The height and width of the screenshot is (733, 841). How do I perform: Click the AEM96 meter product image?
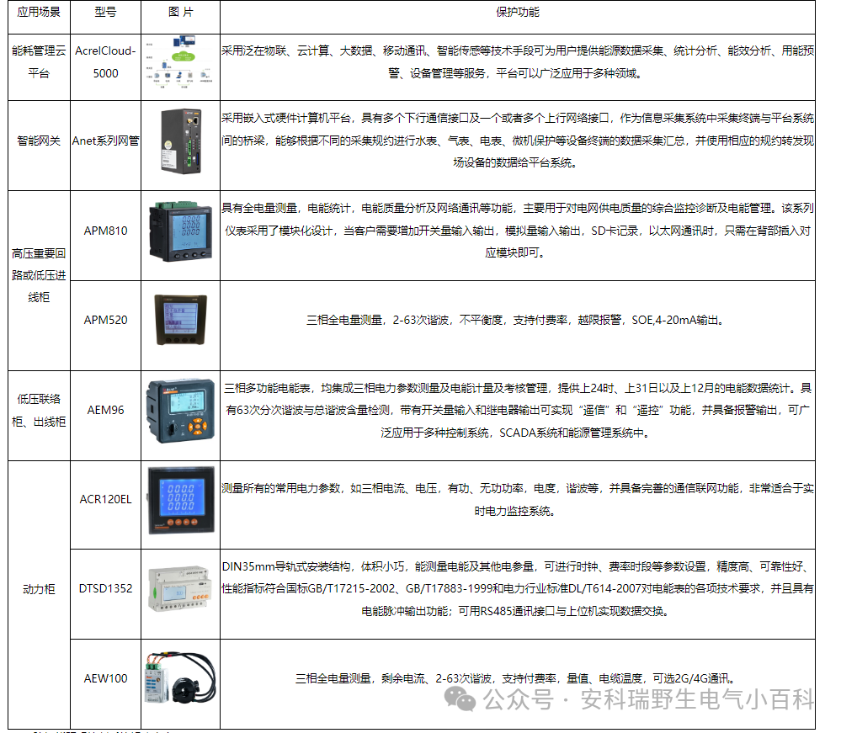(181, 411)
